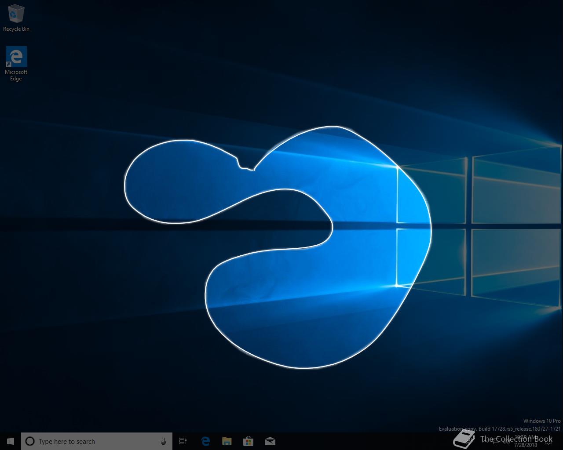Open Task View from the taskbar

(183, 441)
